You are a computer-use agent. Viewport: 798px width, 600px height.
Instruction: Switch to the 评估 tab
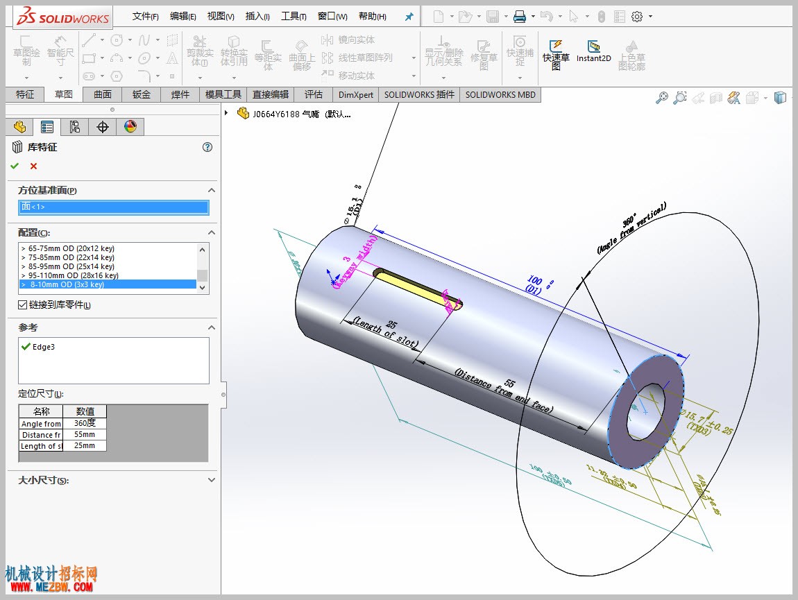[314, 94]
